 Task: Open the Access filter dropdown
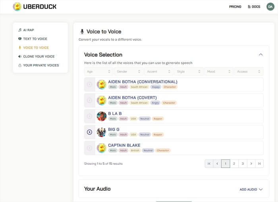pos(249,71)
